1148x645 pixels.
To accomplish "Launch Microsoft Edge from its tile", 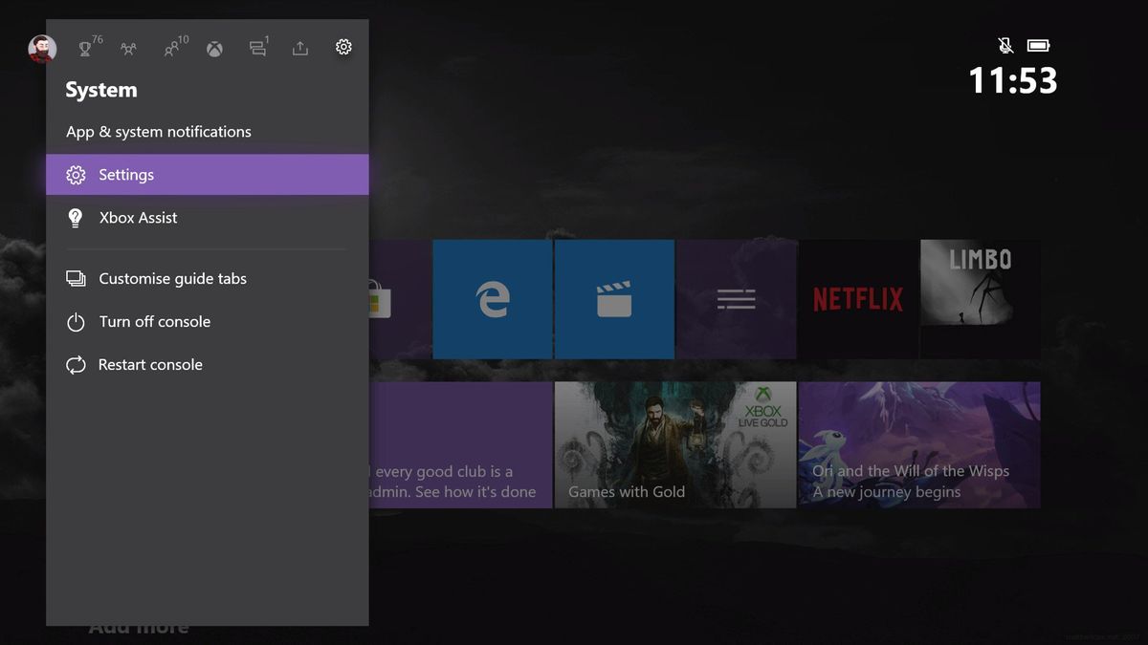I will coord(493,298).
